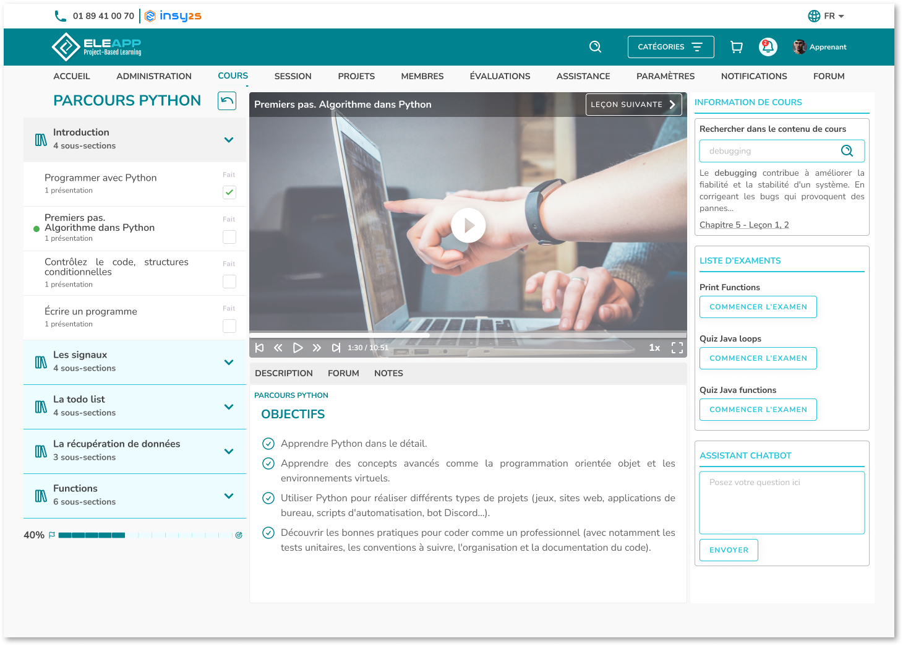Click the La todo list books icon
Image resolution: width=903 pixels, height=646 pixels.
(x=41, y=407)
